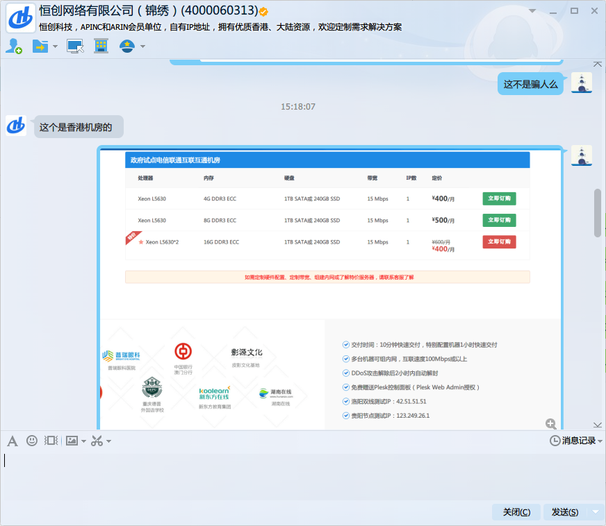Viewport: 606px width, 526px height.
Task: Click checkmark beside 交付时间 line
Action: point(346,345)
